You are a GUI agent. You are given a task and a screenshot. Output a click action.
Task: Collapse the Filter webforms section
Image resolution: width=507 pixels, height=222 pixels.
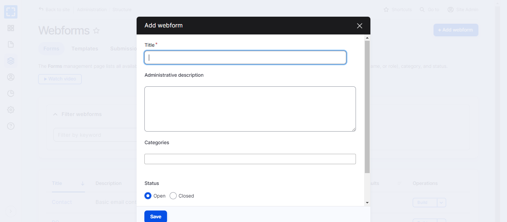tap(55, 114)
